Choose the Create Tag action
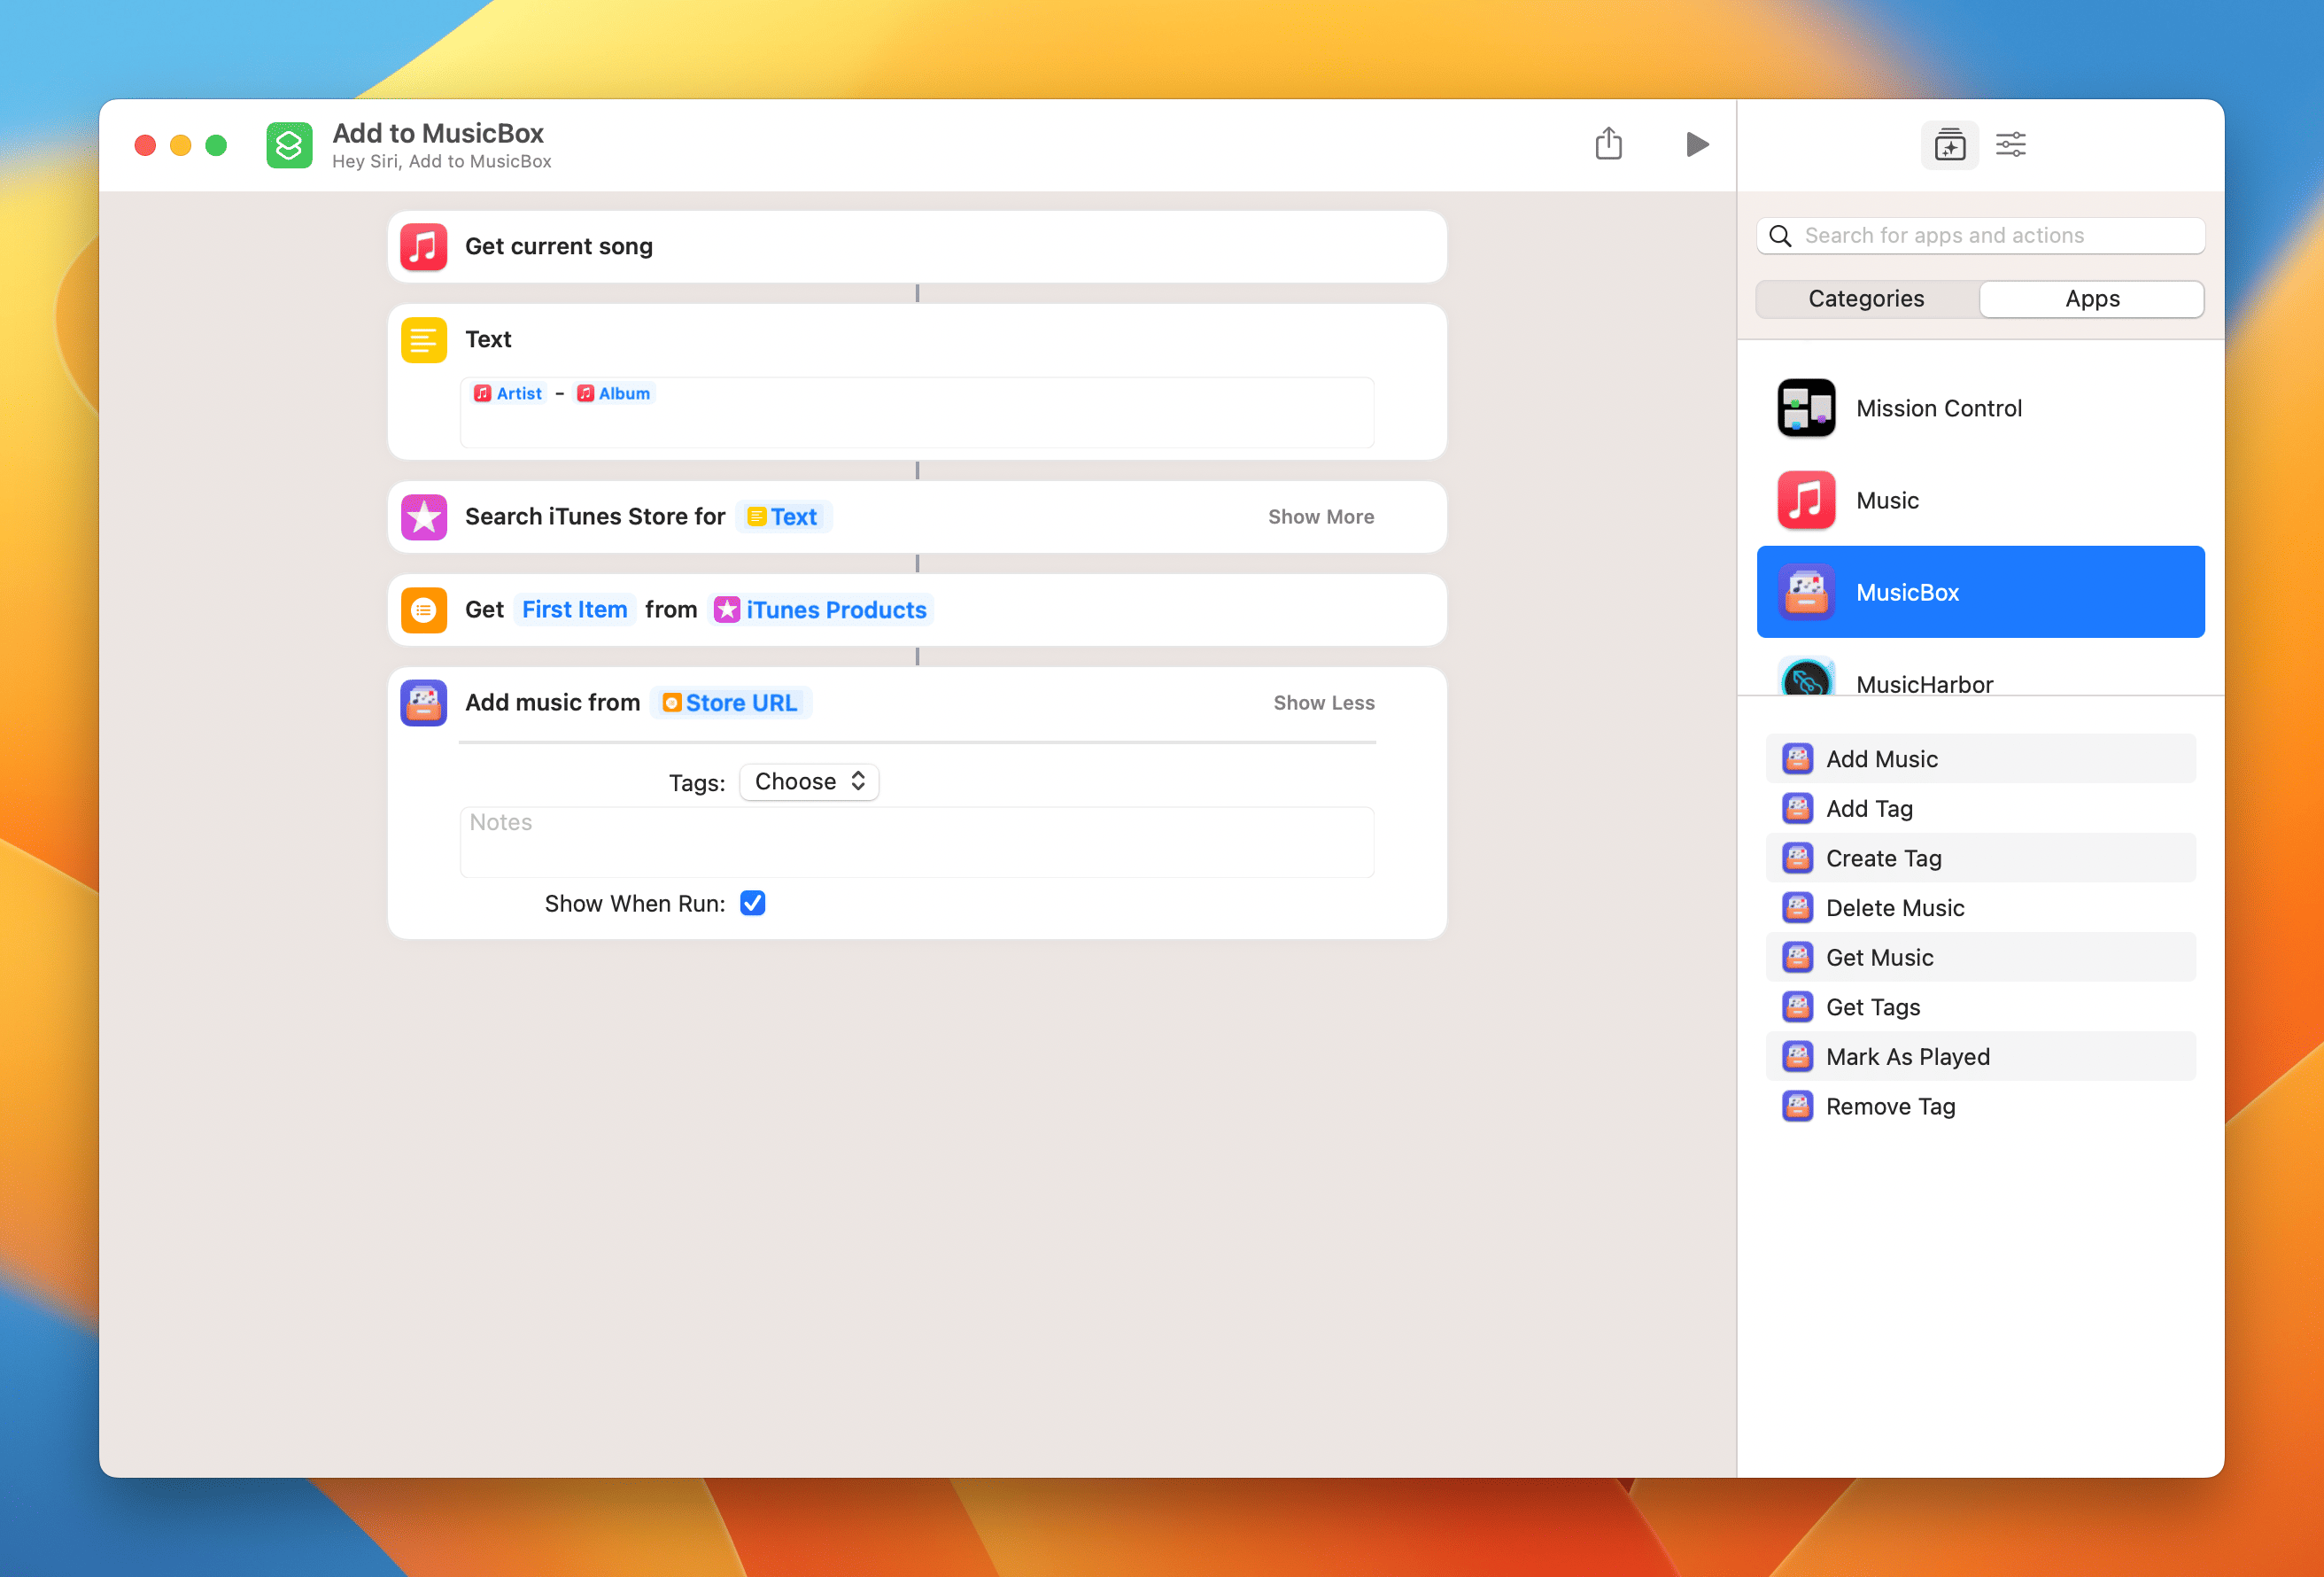 (x=1980, y=858)
